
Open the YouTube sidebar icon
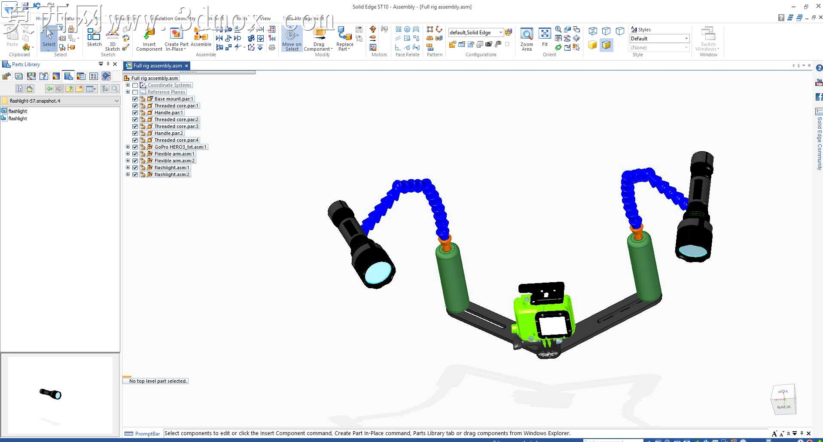[x=819, y=82]
